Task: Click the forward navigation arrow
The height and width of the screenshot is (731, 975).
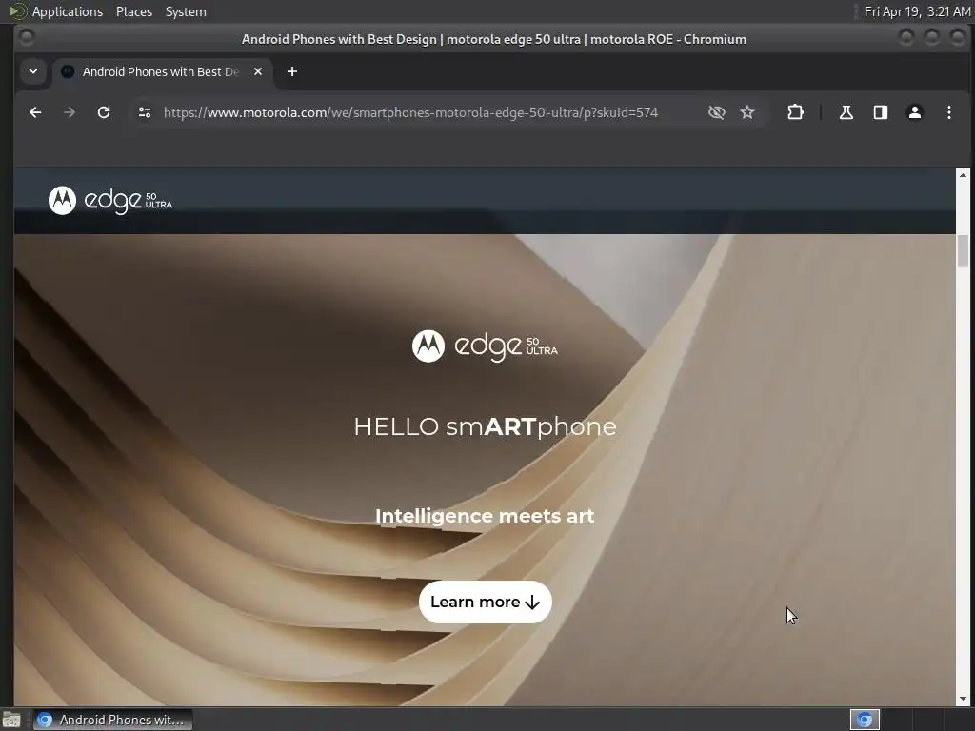Action: click(70, 112)
